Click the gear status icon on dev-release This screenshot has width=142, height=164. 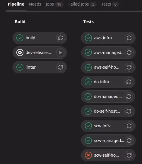pyautogui.click(x=20, y=53)
